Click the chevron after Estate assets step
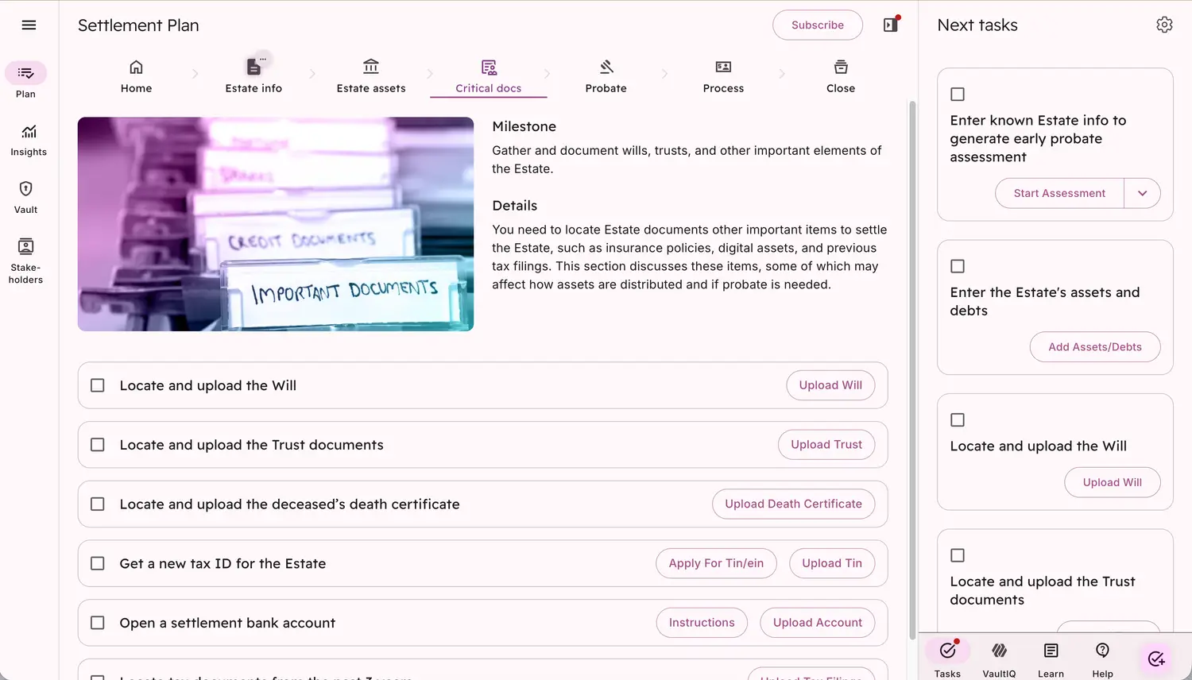The height and width of the screenshot is (680, 1192). (430, 74)
